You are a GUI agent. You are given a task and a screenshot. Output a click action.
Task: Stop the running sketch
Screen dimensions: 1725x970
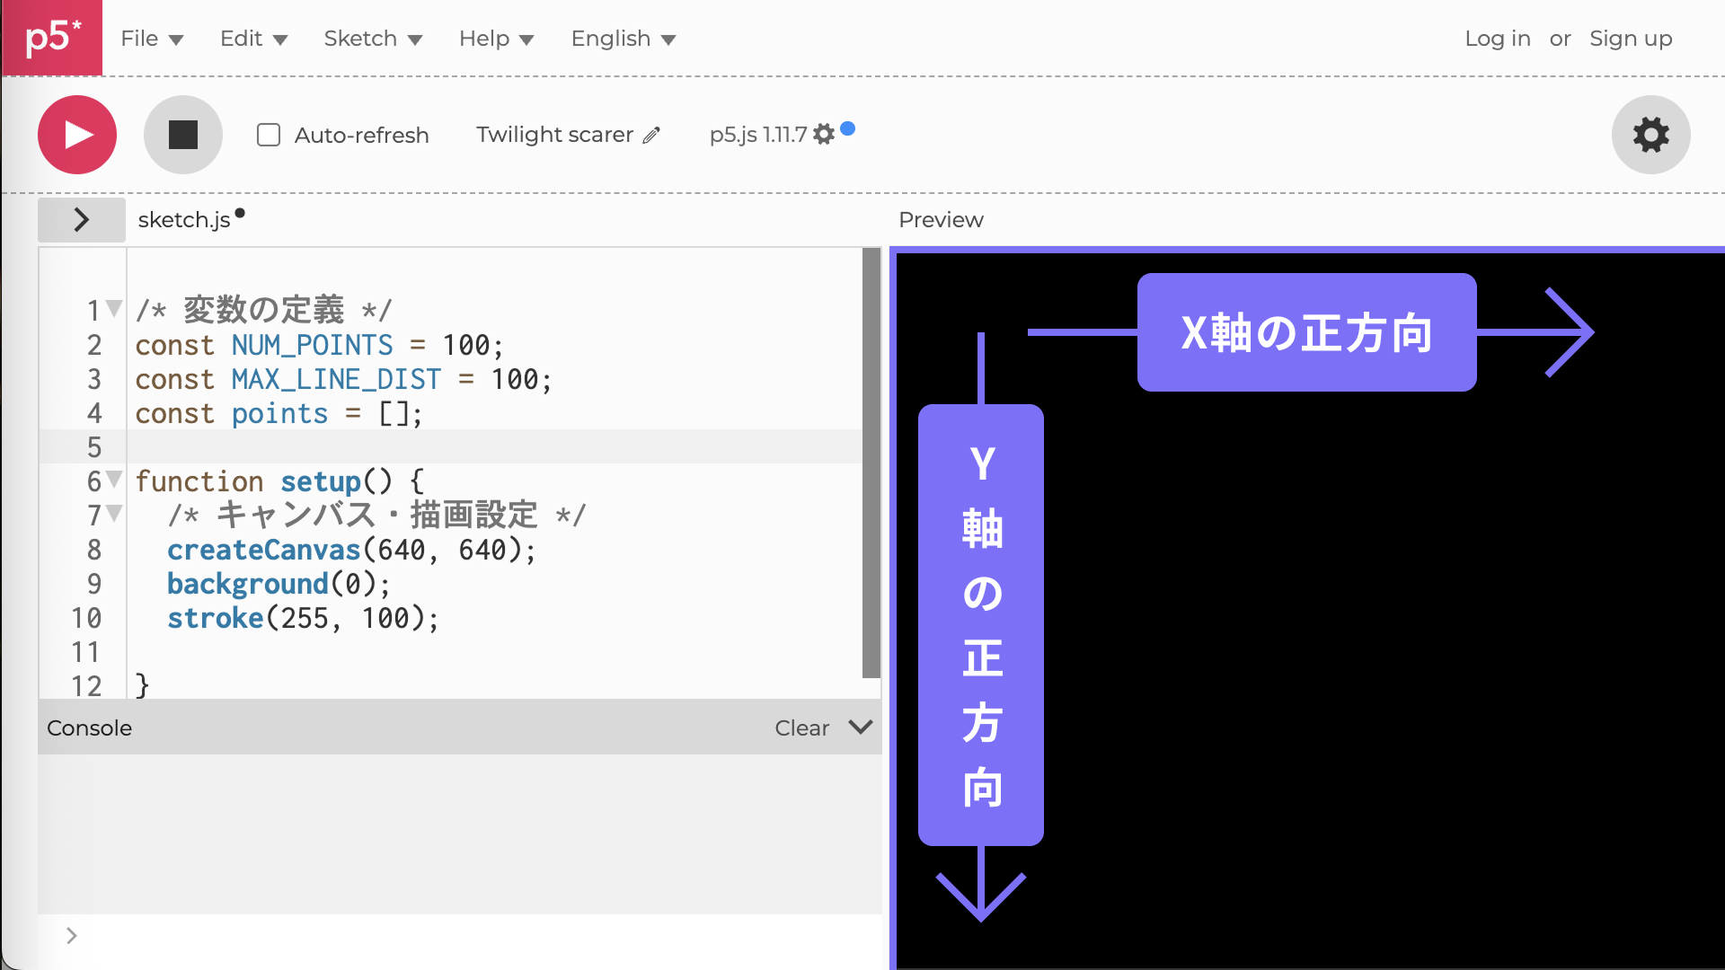[183, 135]
